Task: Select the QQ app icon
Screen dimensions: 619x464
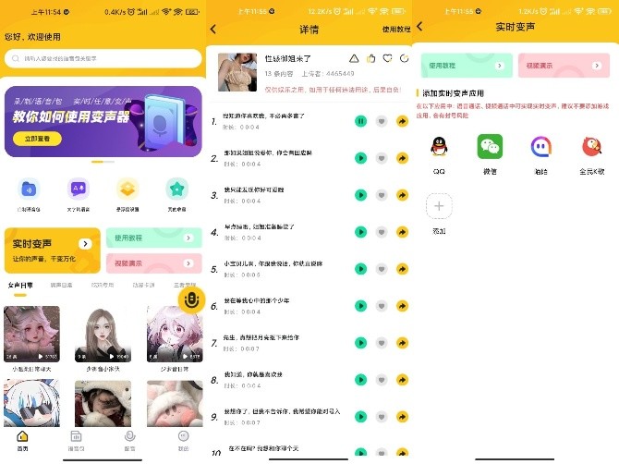Action: coord(439,147)
